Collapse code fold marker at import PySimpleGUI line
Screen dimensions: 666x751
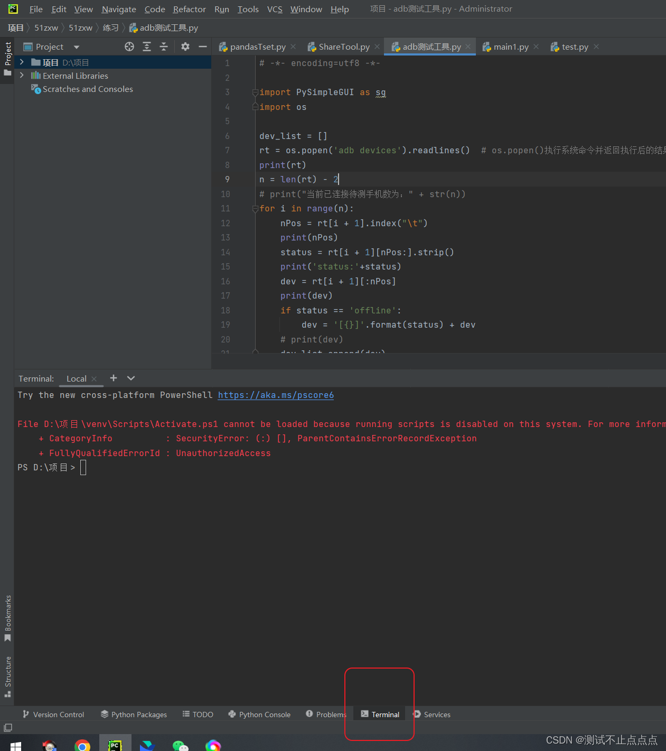click(255, 92)
